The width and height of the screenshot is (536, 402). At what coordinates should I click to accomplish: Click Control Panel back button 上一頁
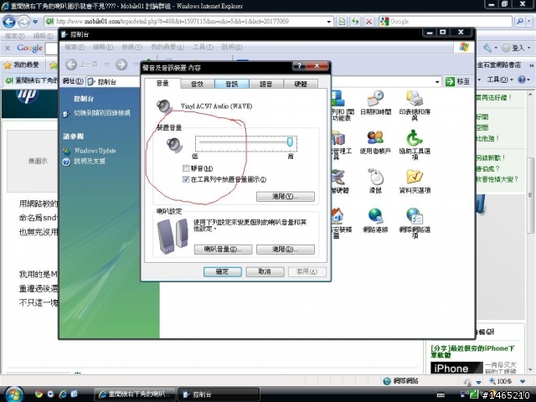pyautogui.click(x=82, y=64)
